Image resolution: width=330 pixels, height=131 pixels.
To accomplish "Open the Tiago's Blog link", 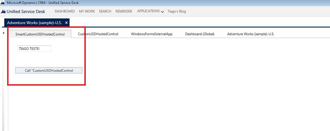I will 177,11.
